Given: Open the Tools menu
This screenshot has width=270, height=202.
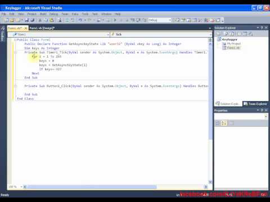Looking at the screenshot, I should coord(85,14).
